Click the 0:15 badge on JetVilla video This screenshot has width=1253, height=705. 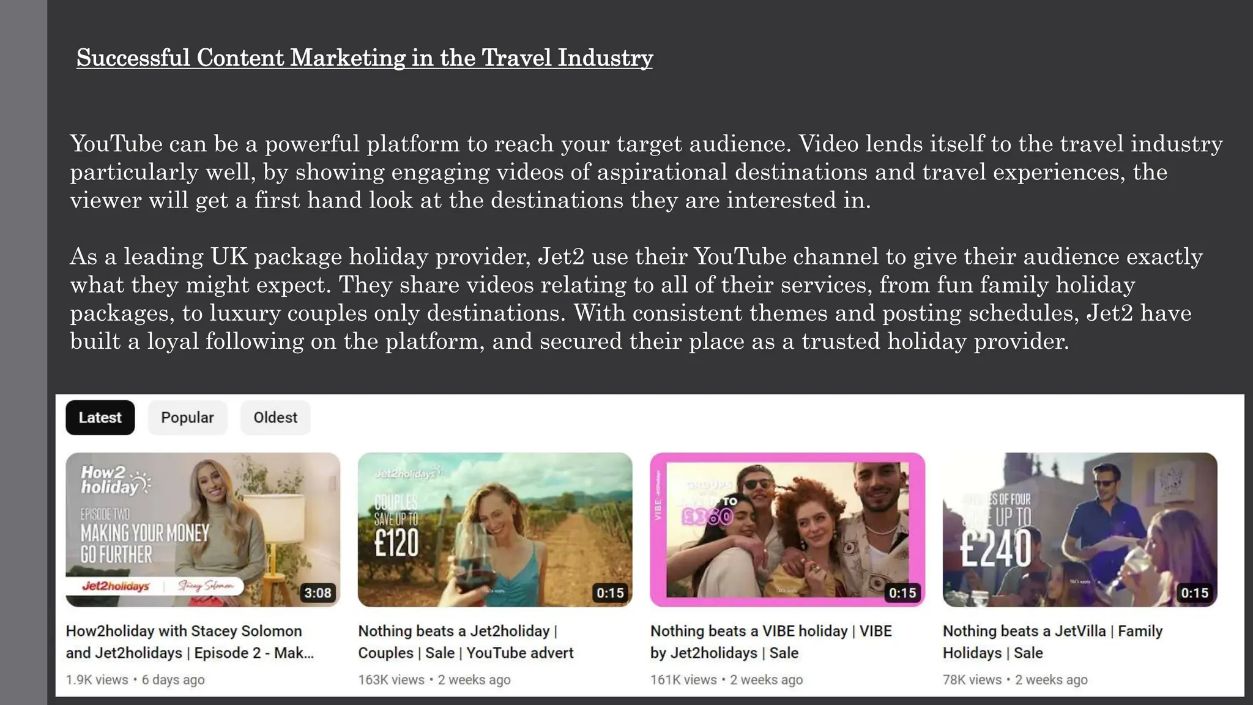pyautogui.click(x=1195, y=593)
